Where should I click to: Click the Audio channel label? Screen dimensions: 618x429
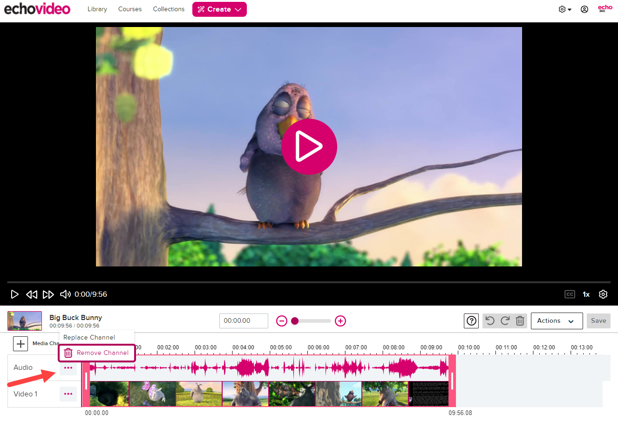pos(23,368)
